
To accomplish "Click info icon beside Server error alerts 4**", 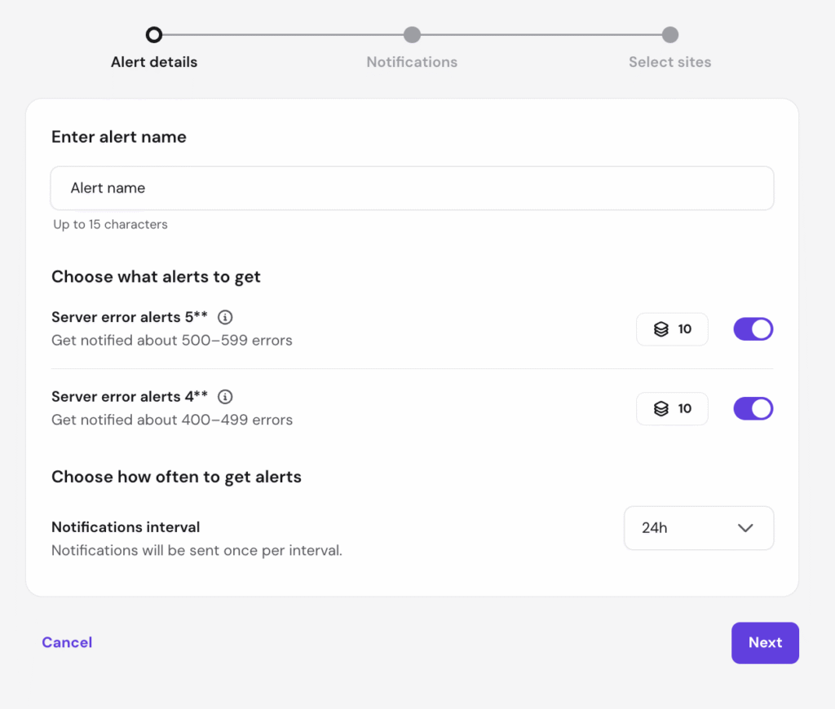I will [x=226, y=397].
